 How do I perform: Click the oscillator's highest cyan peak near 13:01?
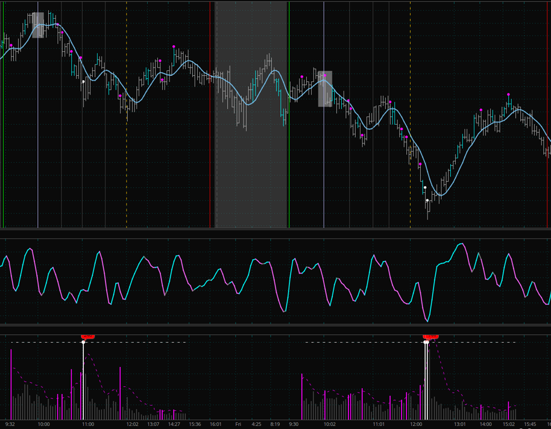[x=462, y=244]
